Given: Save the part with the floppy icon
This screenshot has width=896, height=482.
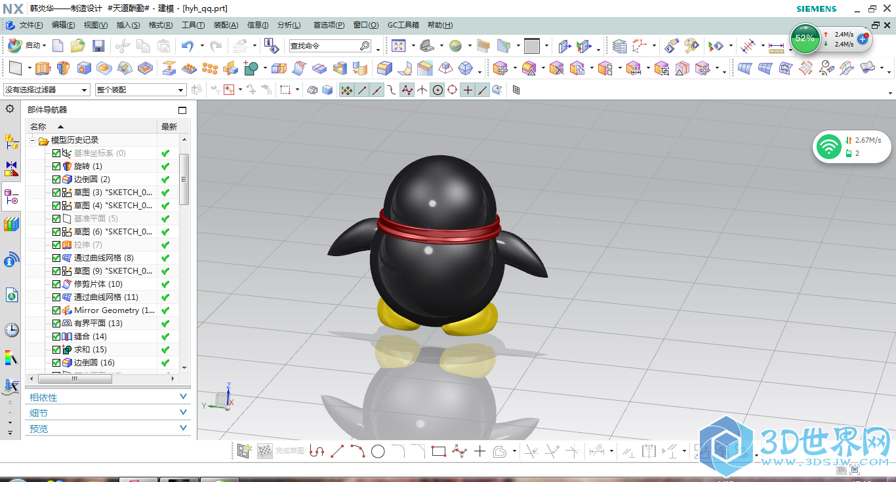Looking at the screenshot, I should click(98, 46).
